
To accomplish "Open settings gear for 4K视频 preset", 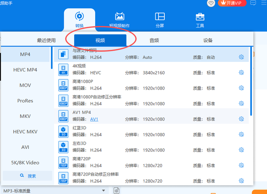I will (x=241, y=72).
